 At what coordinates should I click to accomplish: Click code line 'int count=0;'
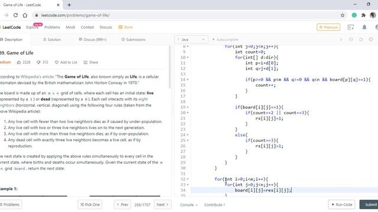click(250, 52)
